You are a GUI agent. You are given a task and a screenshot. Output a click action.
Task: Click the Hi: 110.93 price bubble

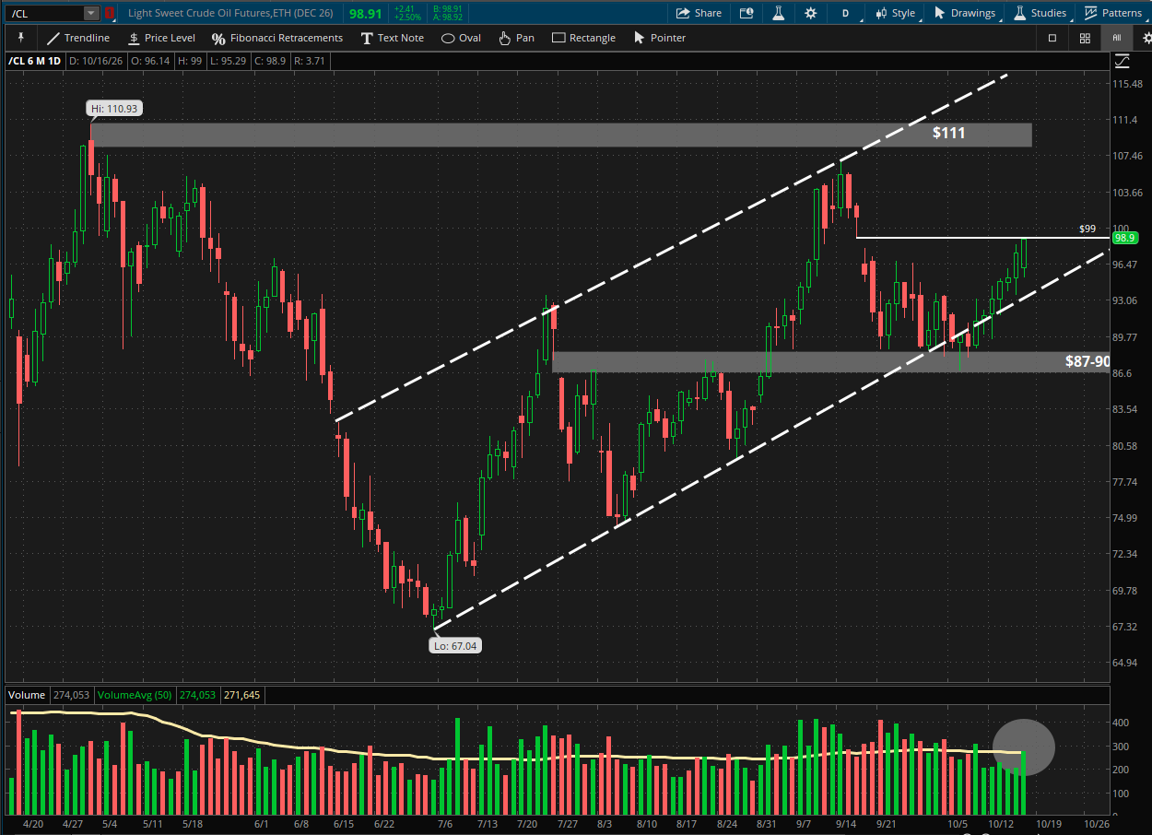coord(113,109)
